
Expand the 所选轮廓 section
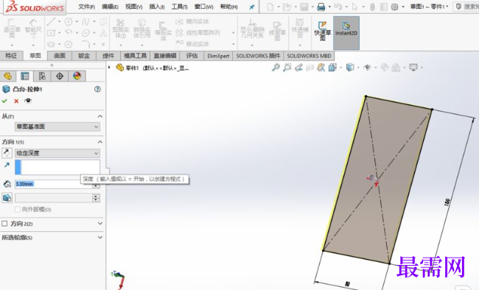[100, 237]
